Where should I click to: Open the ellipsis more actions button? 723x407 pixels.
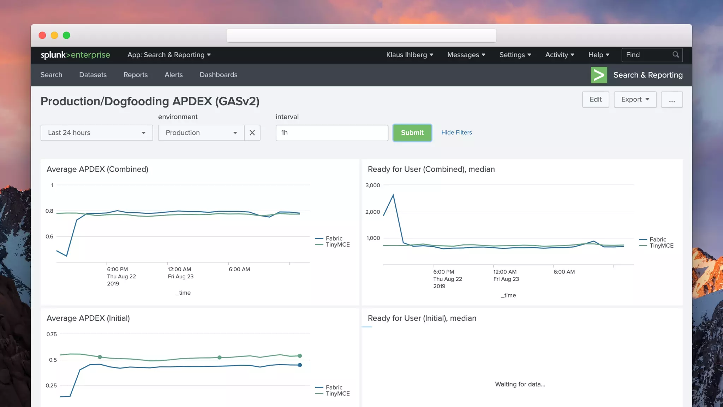(671, 100)
